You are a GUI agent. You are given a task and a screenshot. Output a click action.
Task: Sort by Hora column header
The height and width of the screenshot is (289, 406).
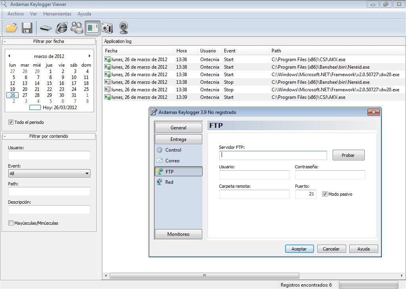click(186, 50)
